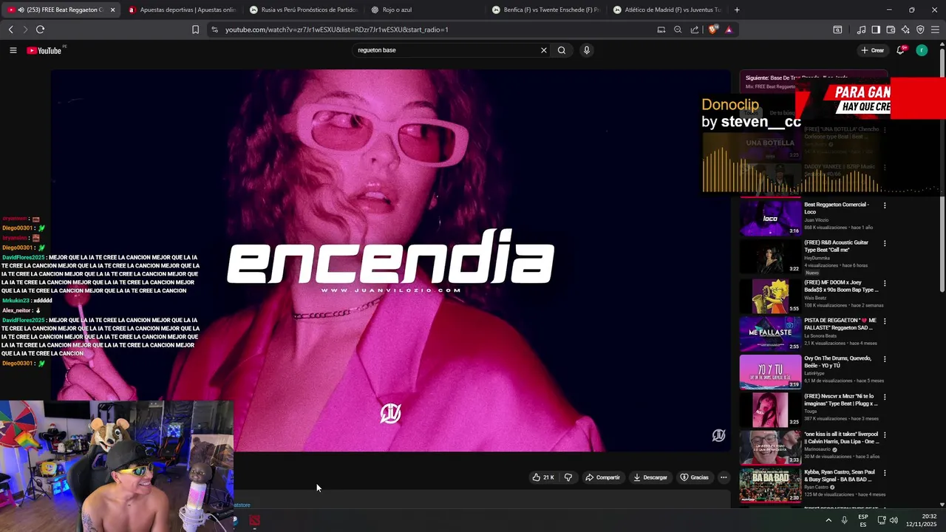The height and width of the screenshot is (532, 946).
Task: Open options for 'Beat Reggaeton Comercial - Loco'
Action: click(885, 205)
